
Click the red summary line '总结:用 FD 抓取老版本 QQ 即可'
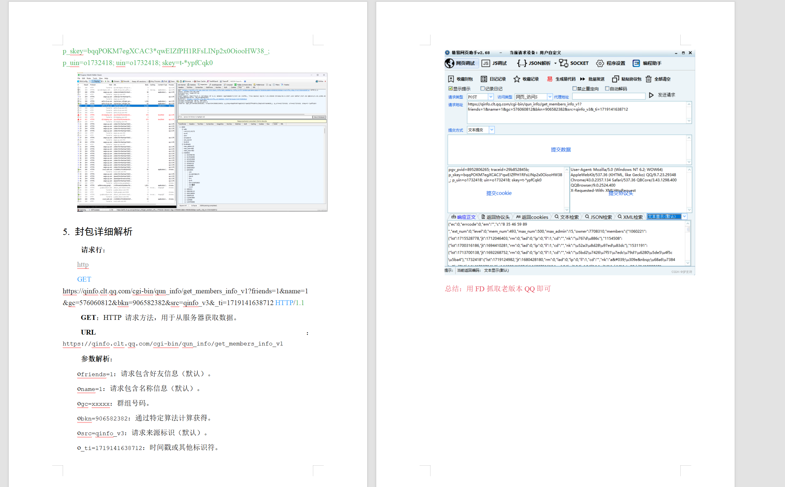coord(498,289)
